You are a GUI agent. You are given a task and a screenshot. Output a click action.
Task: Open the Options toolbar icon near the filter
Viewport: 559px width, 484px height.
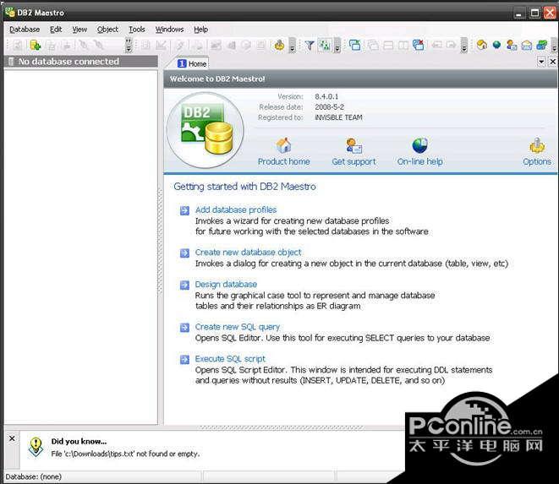tap(279, 46)
